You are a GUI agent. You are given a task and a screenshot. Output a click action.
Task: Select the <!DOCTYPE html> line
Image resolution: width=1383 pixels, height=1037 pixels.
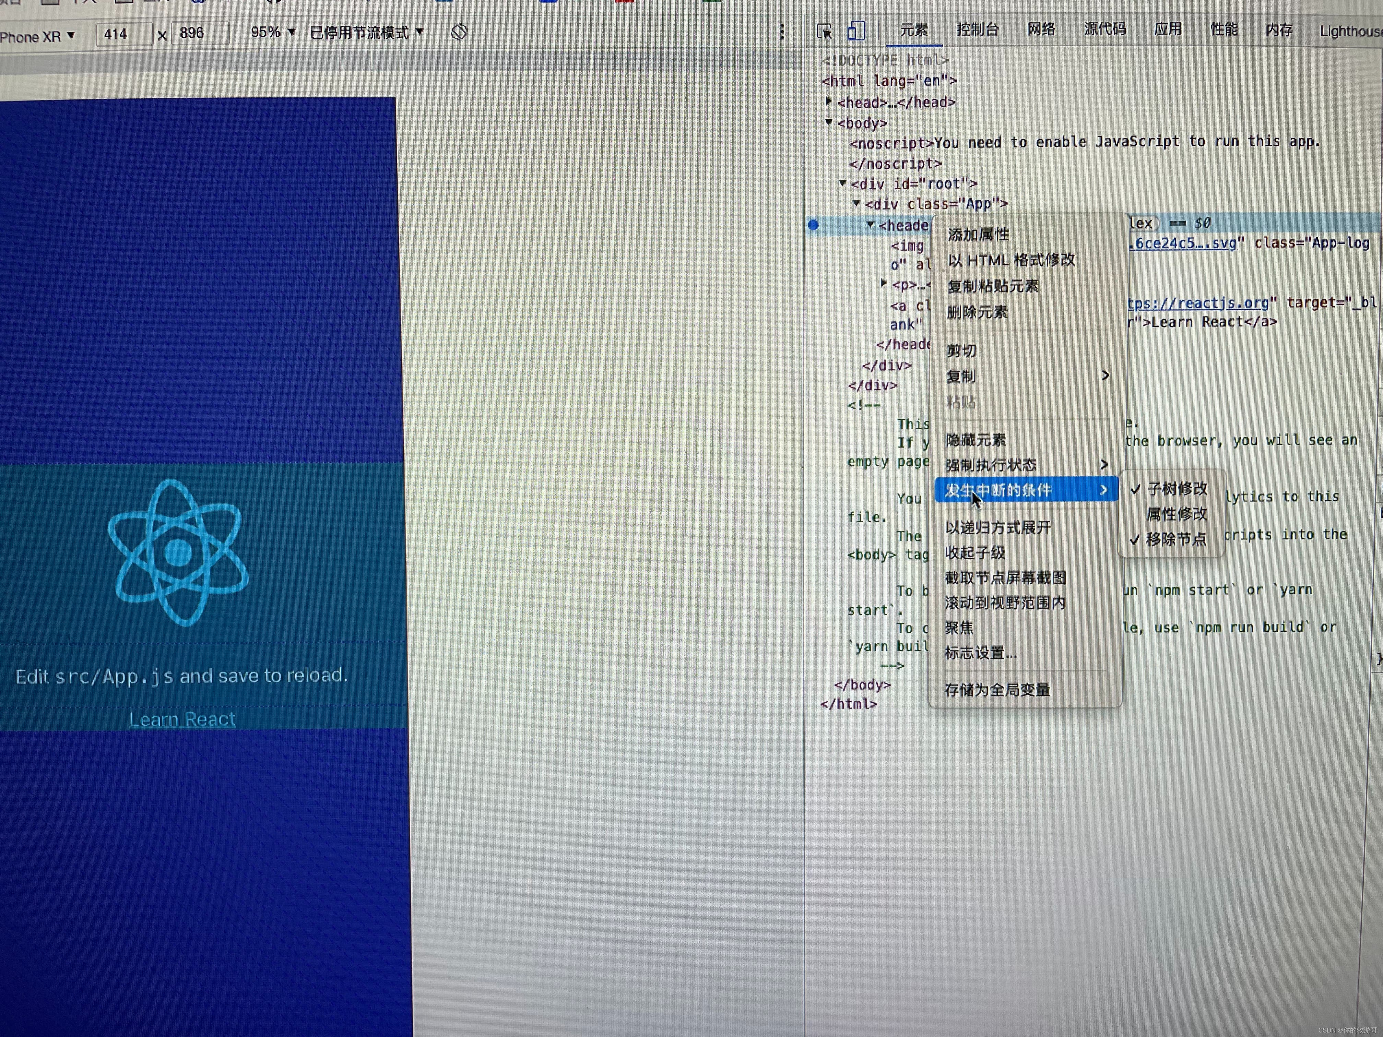pos(885,60)
